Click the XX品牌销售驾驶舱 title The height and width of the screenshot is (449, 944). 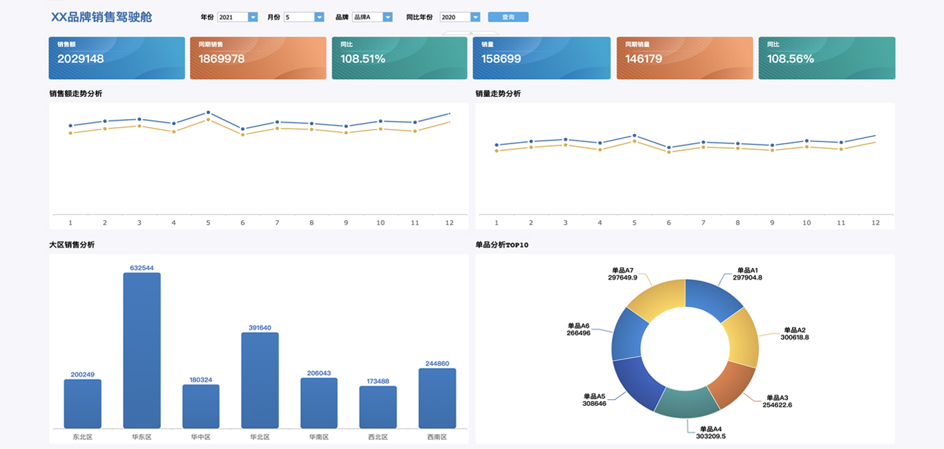pyautogui.click(x=101, y=17)
